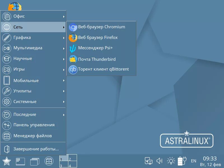Expand the Последние submenu arrow
The image size is (224, 168).
pyautogui.click(x=64, y=115)
